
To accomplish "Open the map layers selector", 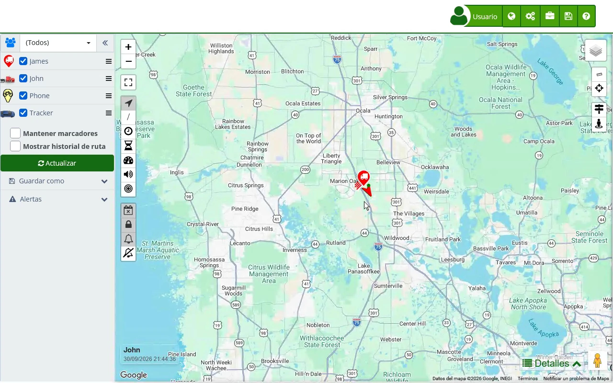I will point(595,50).
